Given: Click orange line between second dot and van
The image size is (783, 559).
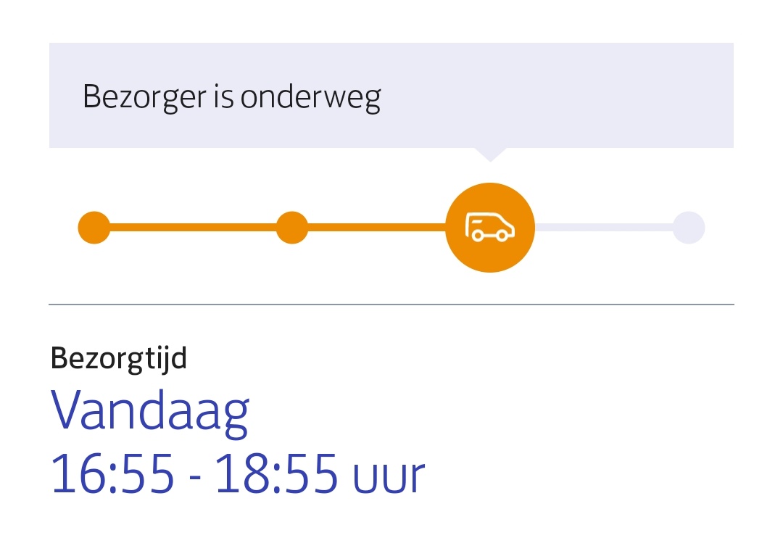Looking at the screenshot, I should pos(377,227).
